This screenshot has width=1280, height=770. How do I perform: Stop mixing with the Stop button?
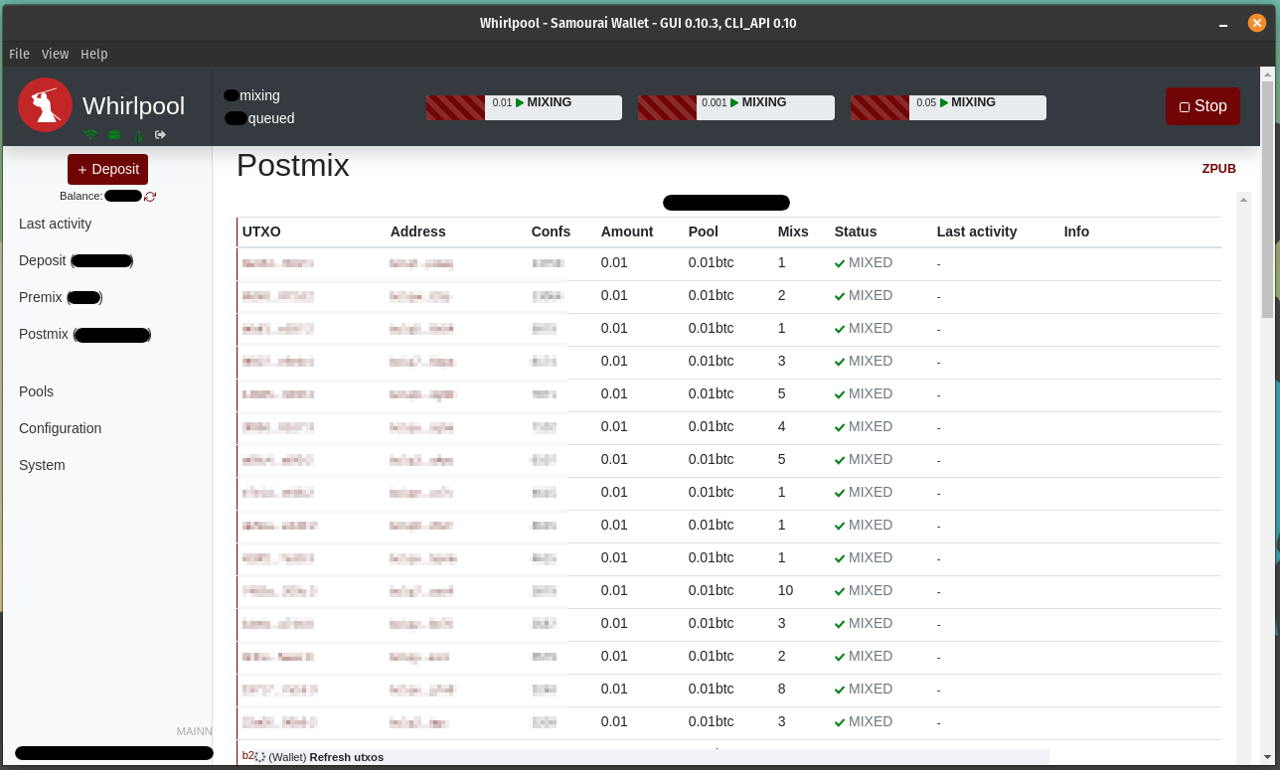pos(1202,106)
